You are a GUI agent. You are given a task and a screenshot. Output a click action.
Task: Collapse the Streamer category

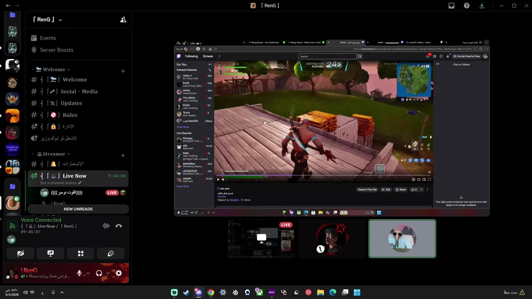tap(53, 154)
